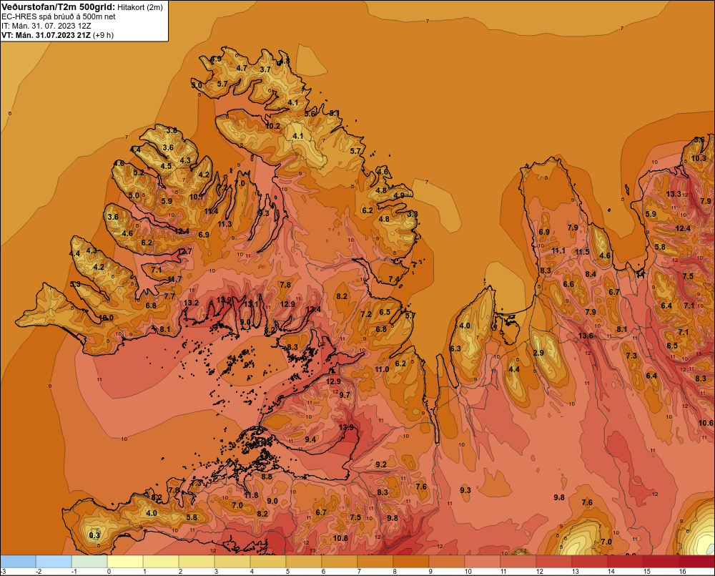Click the 6.3 temperature value on the map
715x576 pixels.
[x=455, y=348]
